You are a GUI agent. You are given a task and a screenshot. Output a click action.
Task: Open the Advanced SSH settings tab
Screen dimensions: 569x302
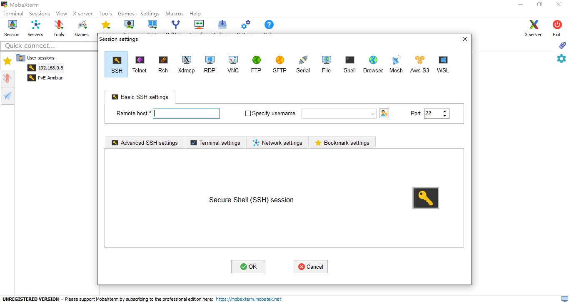pos(145,143)
